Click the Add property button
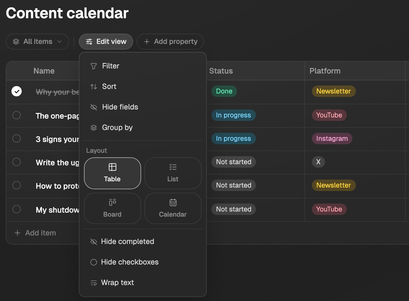The image size is (409, 301). (x=170, y=42)
